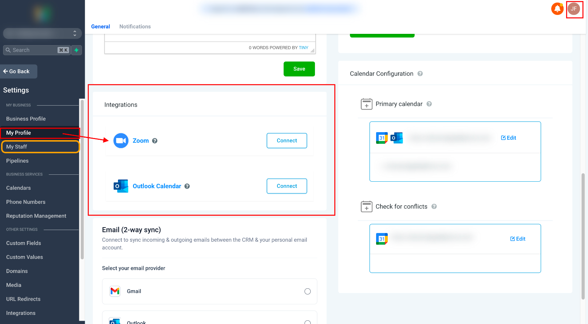588x324 pixels.
Task: Open the JF user avatar menu
Action: pyautogui.click(x=574, y=9)
